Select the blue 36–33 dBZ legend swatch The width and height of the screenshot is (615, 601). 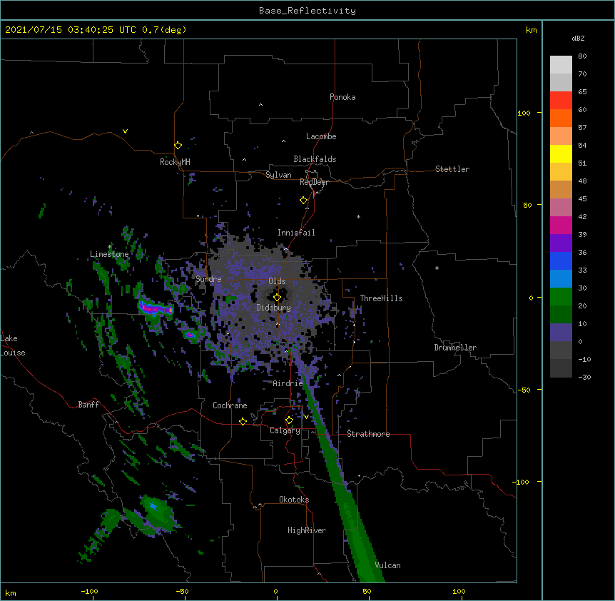point(561,261)
